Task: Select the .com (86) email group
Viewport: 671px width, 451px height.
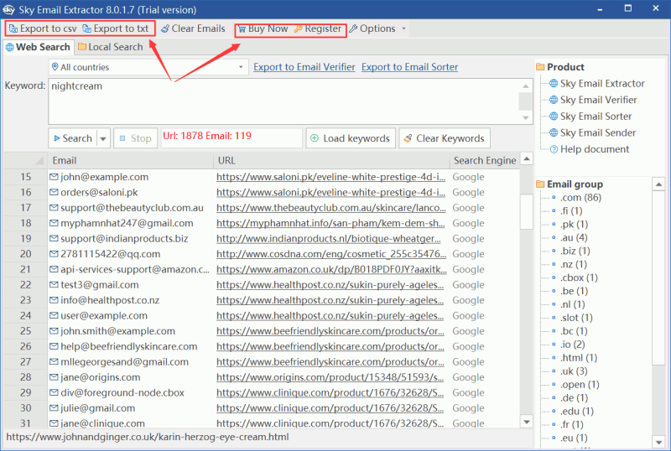Action: [x=581, y=198]
